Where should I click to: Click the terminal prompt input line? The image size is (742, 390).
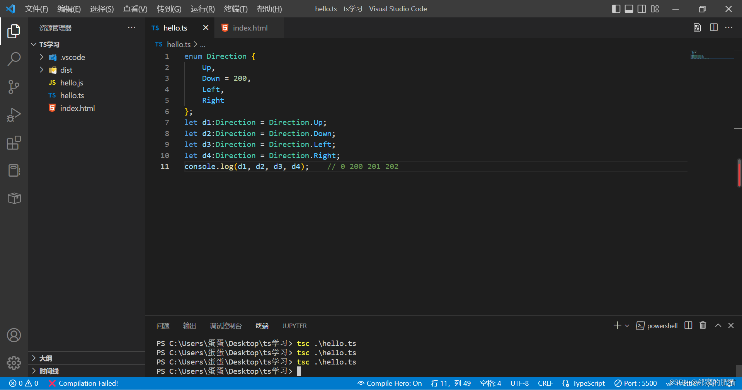point(229,371)
